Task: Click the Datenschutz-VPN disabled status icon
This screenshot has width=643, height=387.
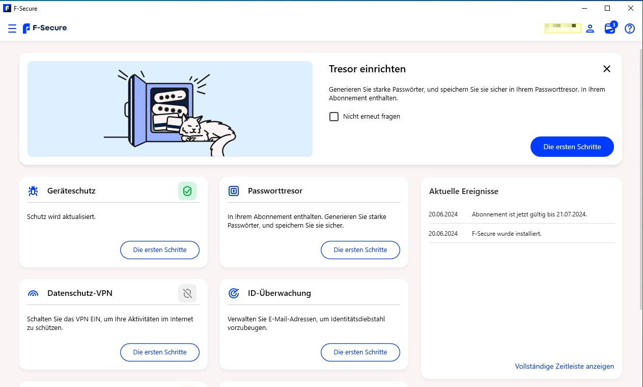Action: 187,293
